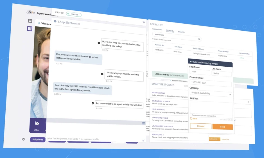Select the column layout icon in sidebar
The height and width of the screenshot is (158, 264).
click(x=30, y=29)
